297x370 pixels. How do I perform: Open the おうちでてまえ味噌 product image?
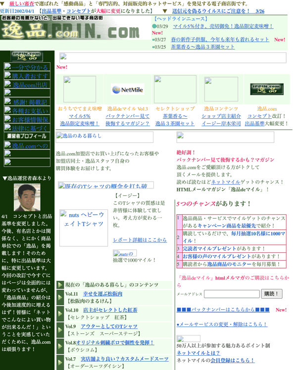click(x=80, y=89)
